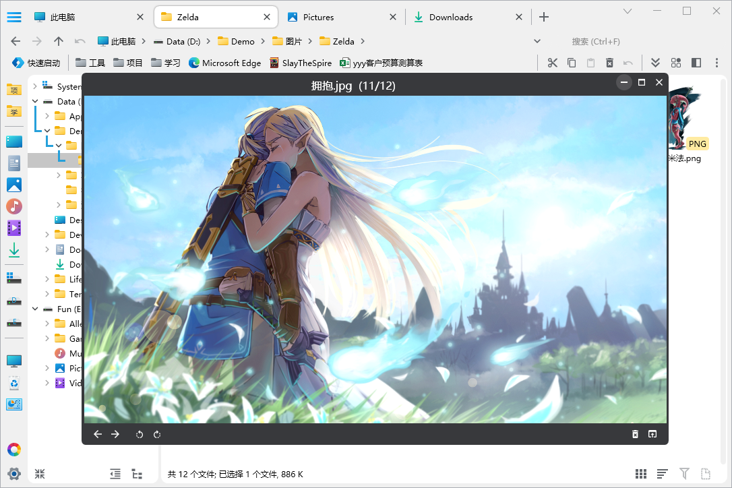The image size is (732, 488).
Task: Open the Pictures sidebar icon
Action: (x=14, y=185)
